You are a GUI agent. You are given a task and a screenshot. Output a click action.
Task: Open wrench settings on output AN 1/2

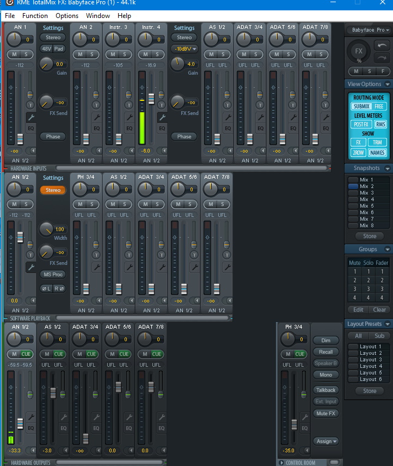click(31, 417)
